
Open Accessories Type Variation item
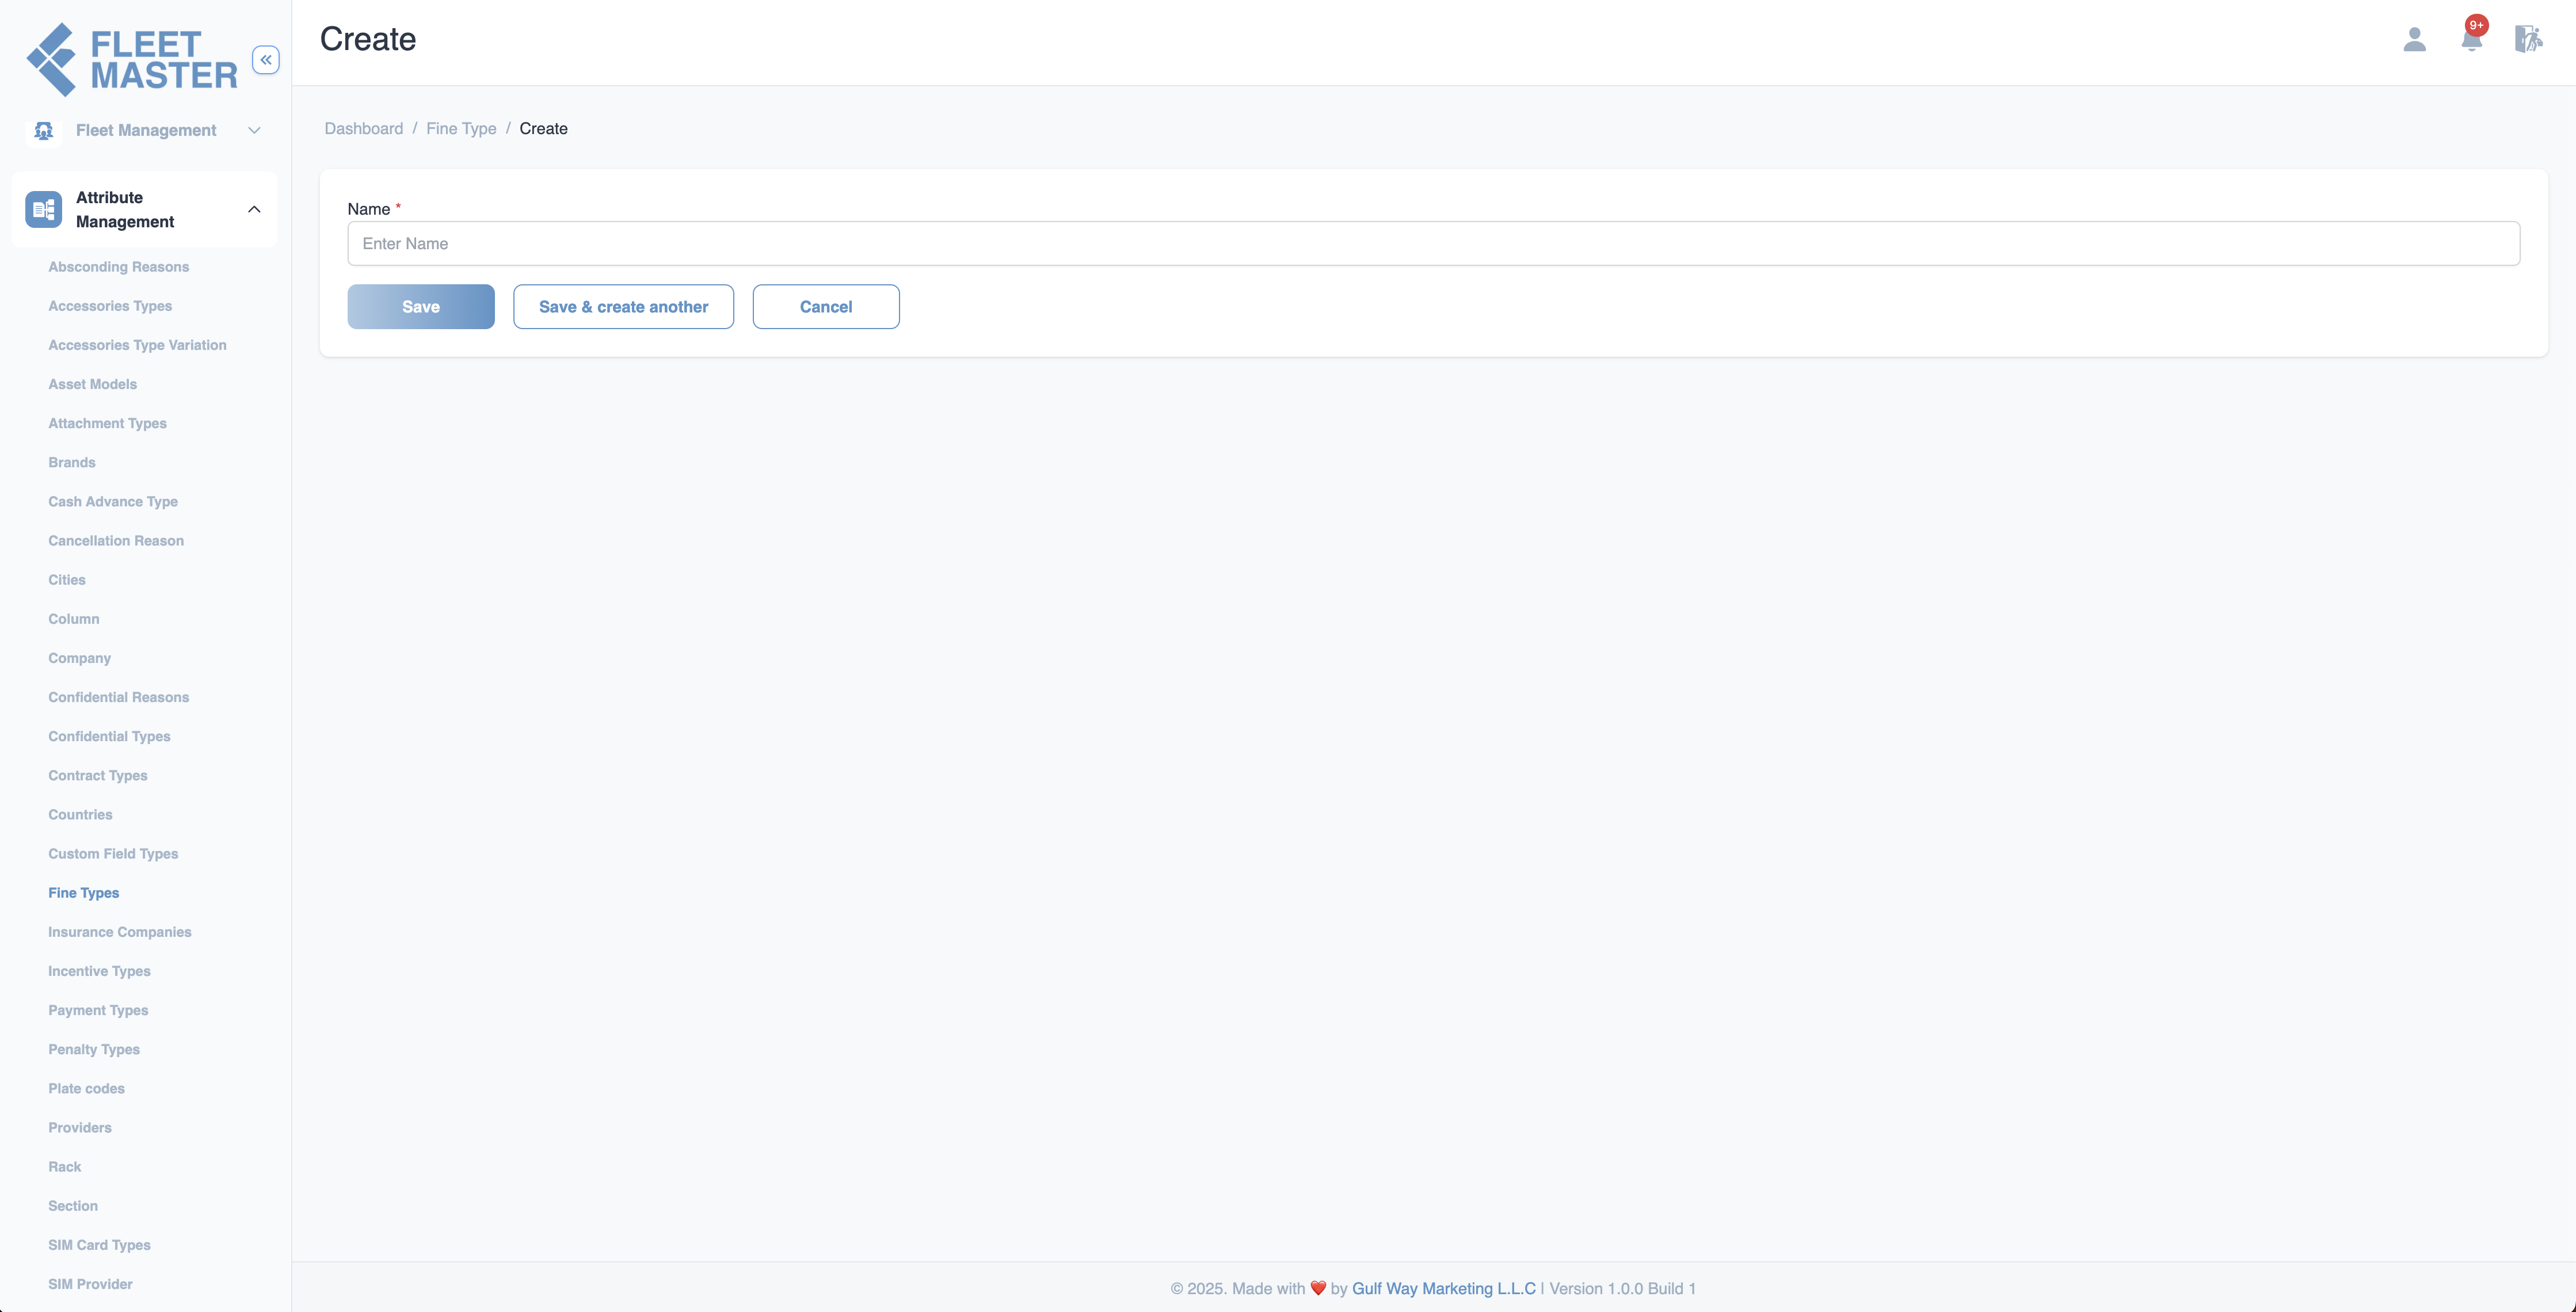[137, 345]
